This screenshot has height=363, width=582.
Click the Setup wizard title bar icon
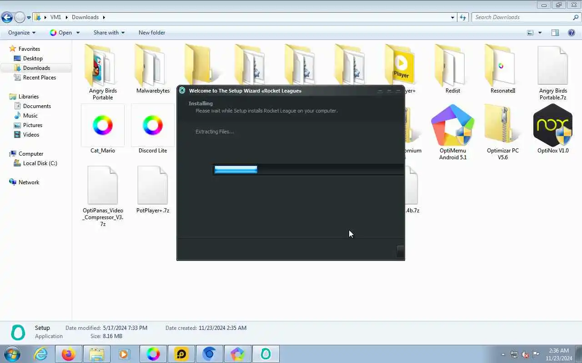182,90
